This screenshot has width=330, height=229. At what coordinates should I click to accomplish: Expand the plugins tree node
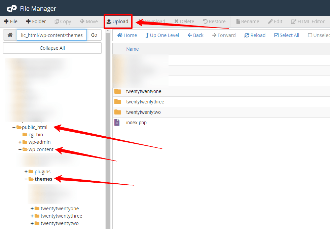point(26,172)
